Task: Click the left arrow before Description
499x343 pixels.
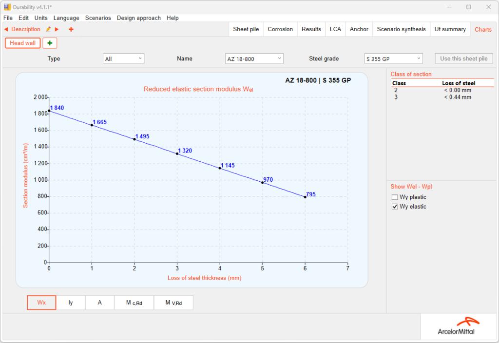Action: 6,29
